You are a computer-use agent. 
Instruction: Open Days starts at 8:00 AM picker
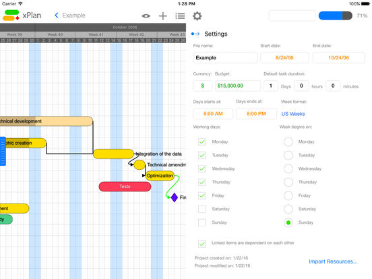tap(213, 114)
